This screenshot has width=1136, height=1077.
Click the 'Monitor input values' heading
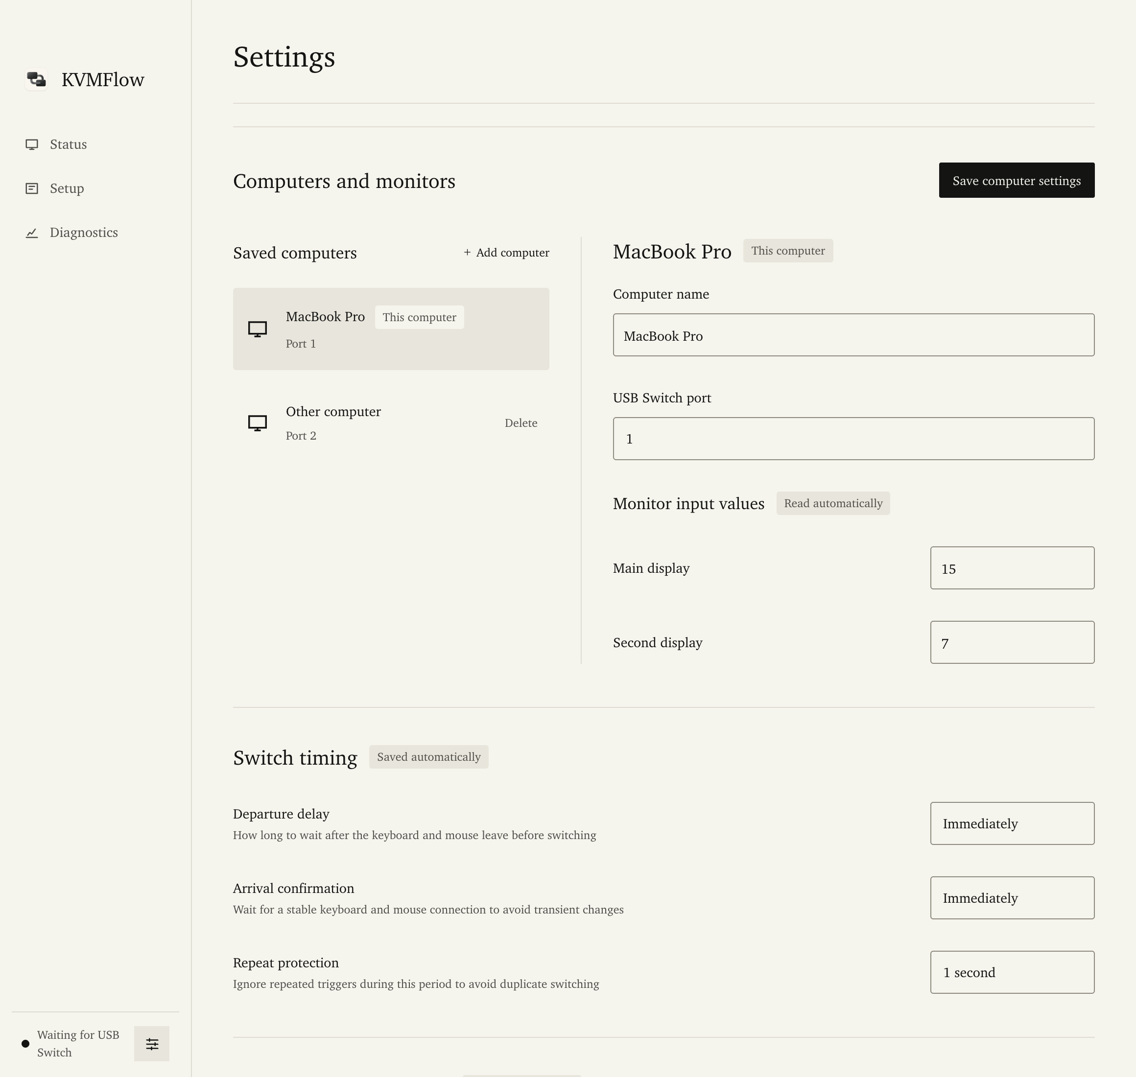688,504
